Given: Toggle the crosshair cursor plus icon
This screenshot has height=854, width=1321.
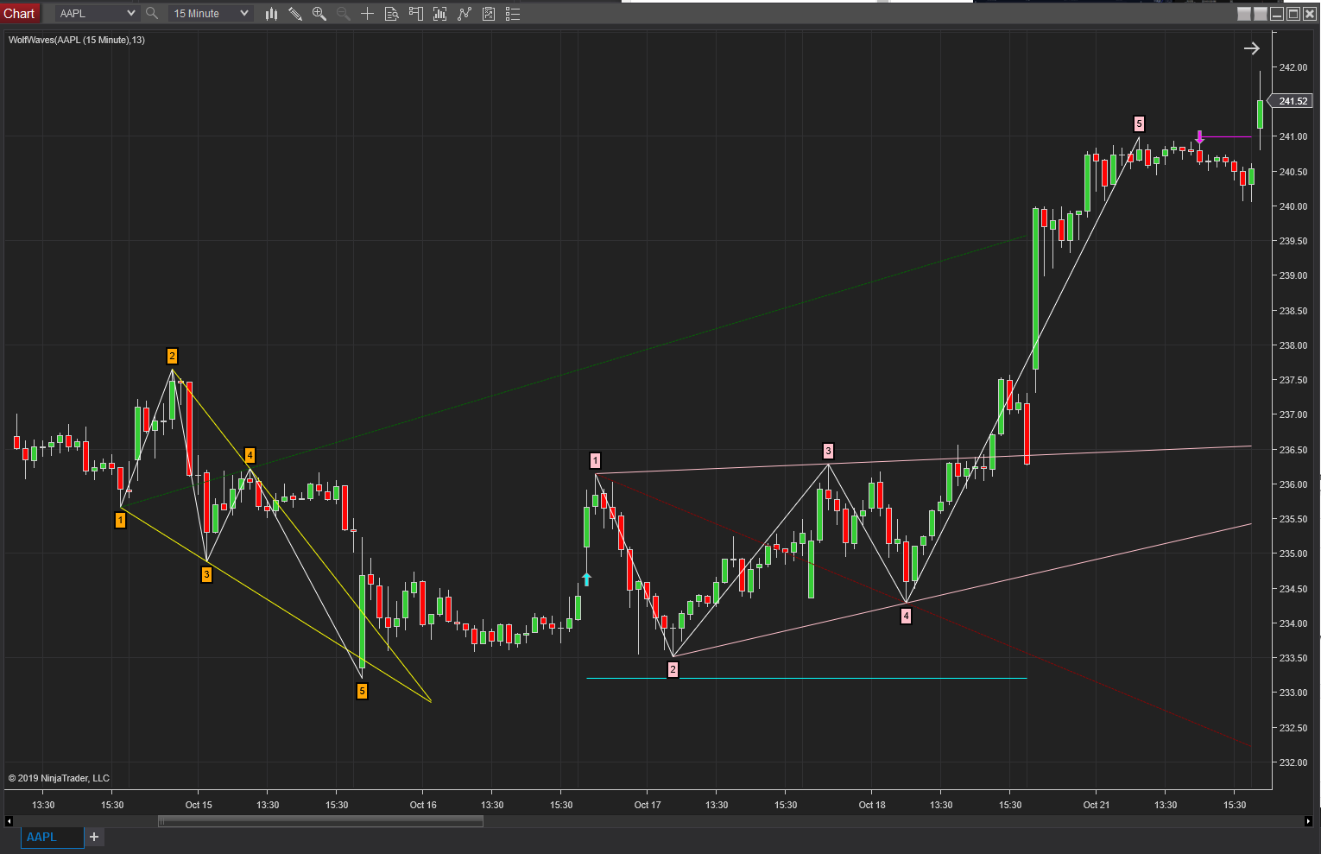Looking at the screenshot, I should [367, 13].
